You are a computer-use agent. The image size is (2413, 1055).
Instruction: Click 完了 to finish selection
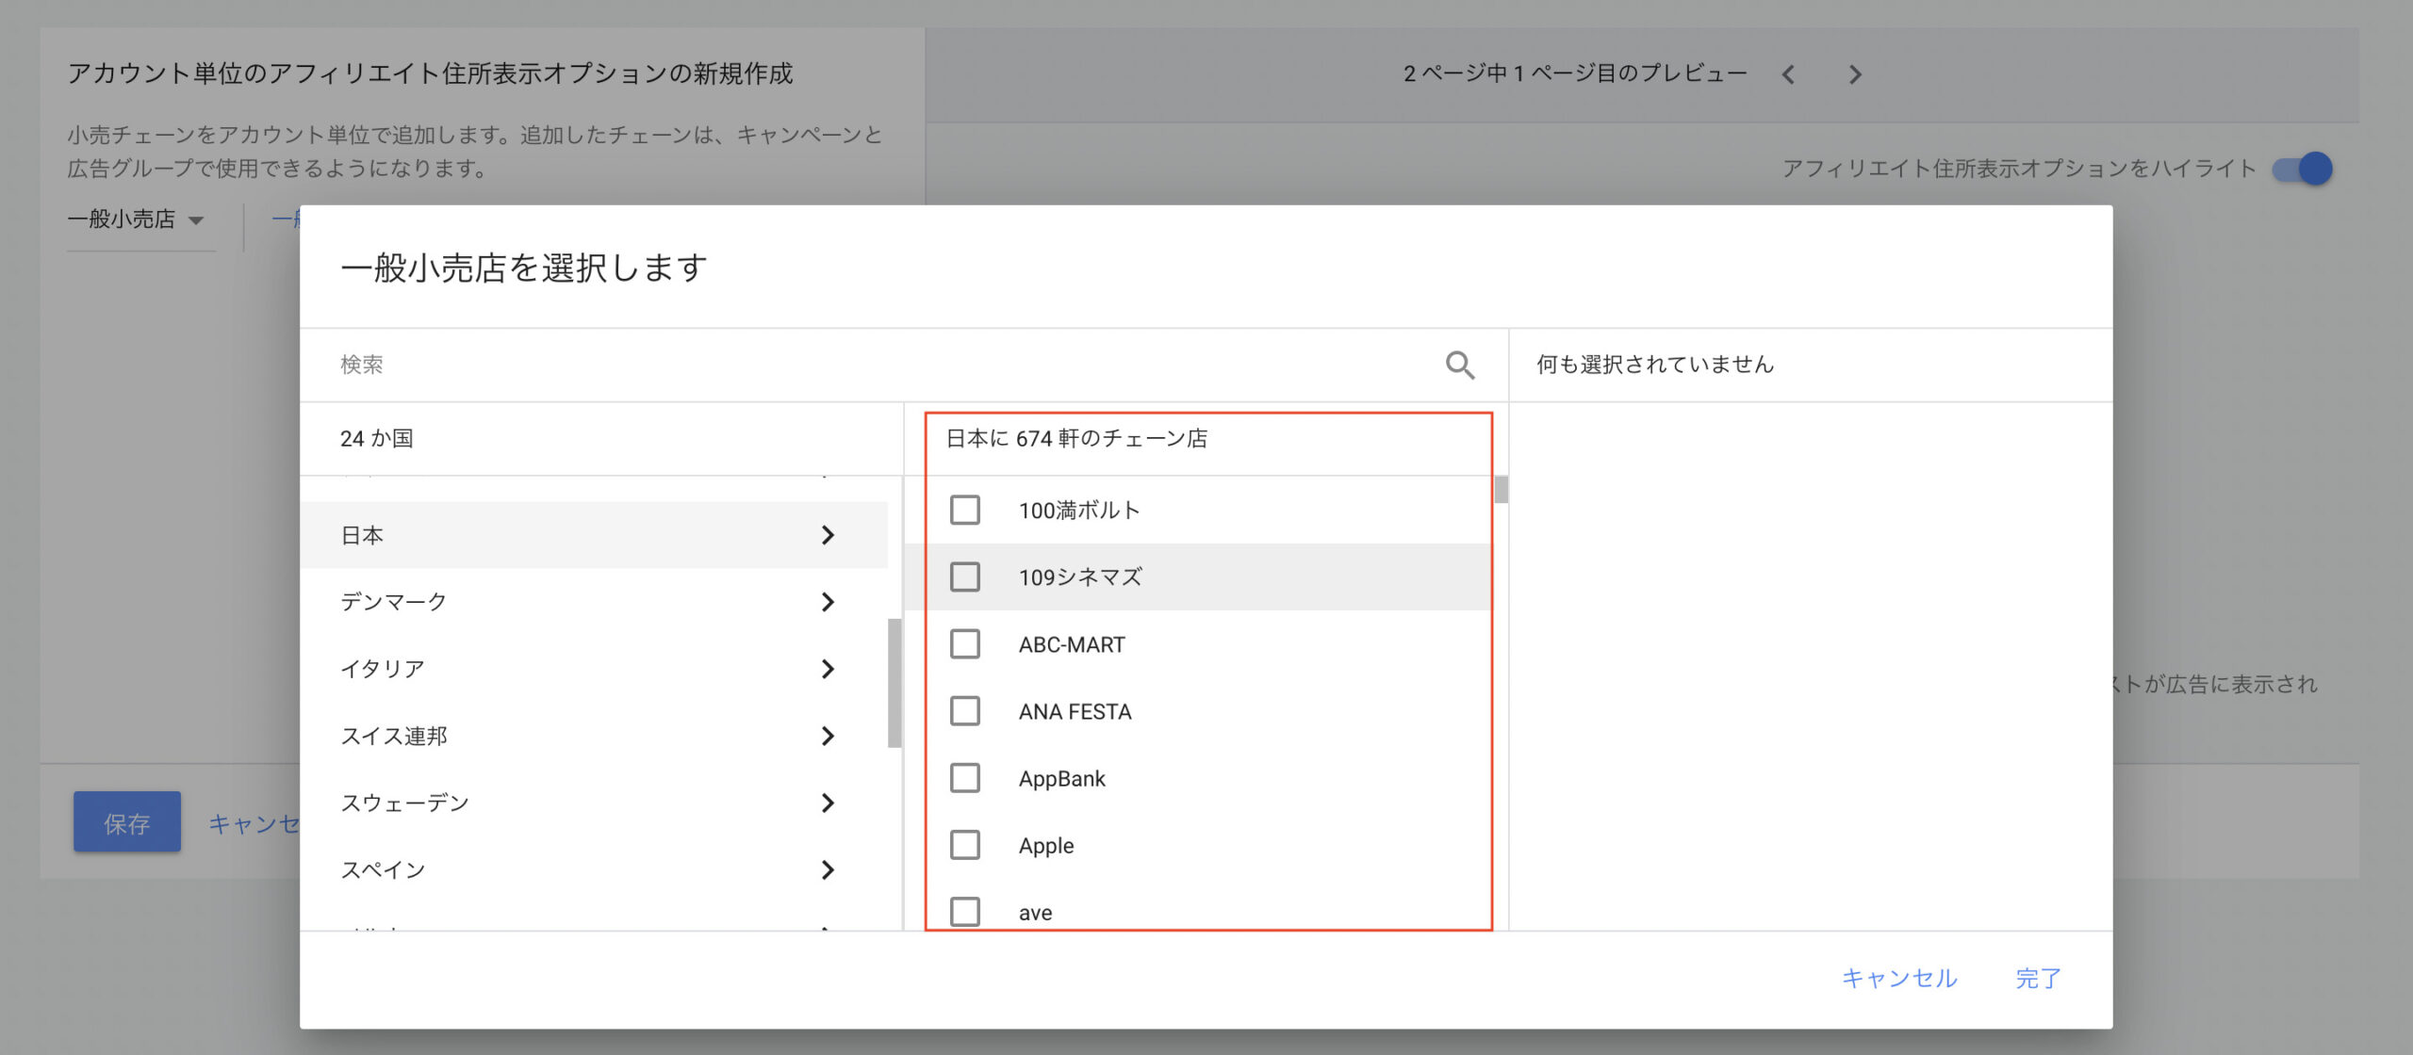[2038, 979]
